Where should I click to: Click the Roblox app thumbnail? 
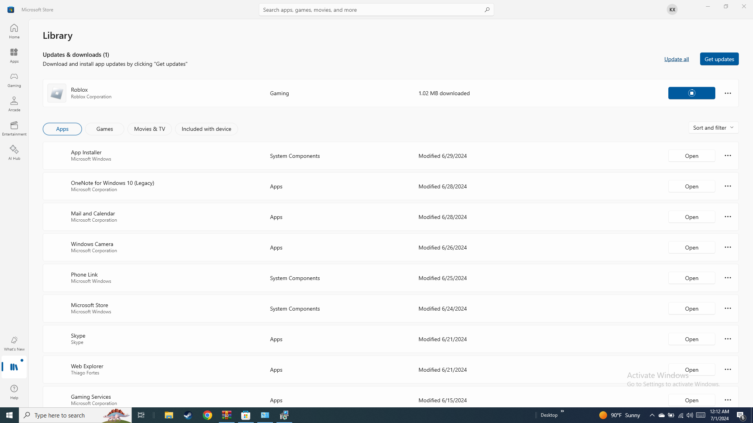[57, 93]
